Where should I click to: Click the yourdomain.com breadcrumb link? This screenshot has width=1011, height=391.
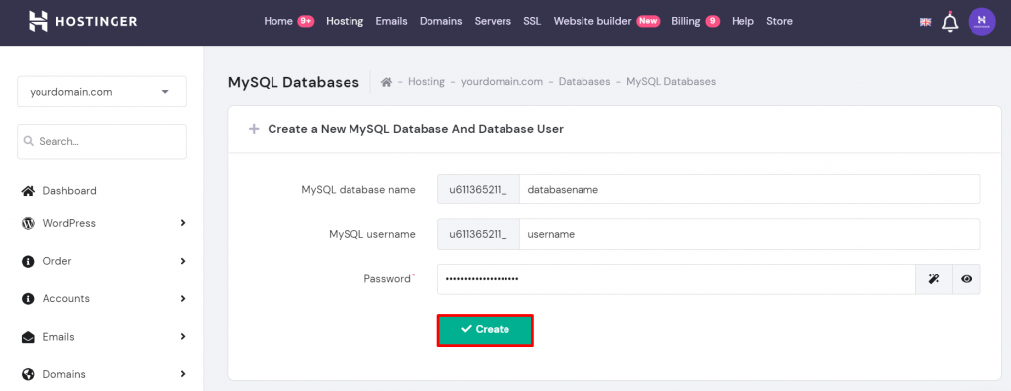(x=502, y=82)
